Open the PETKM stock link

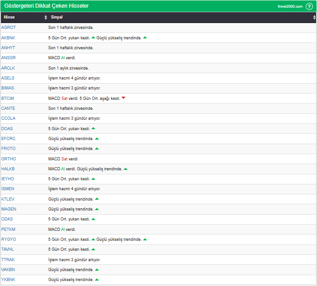click(9, 230)
